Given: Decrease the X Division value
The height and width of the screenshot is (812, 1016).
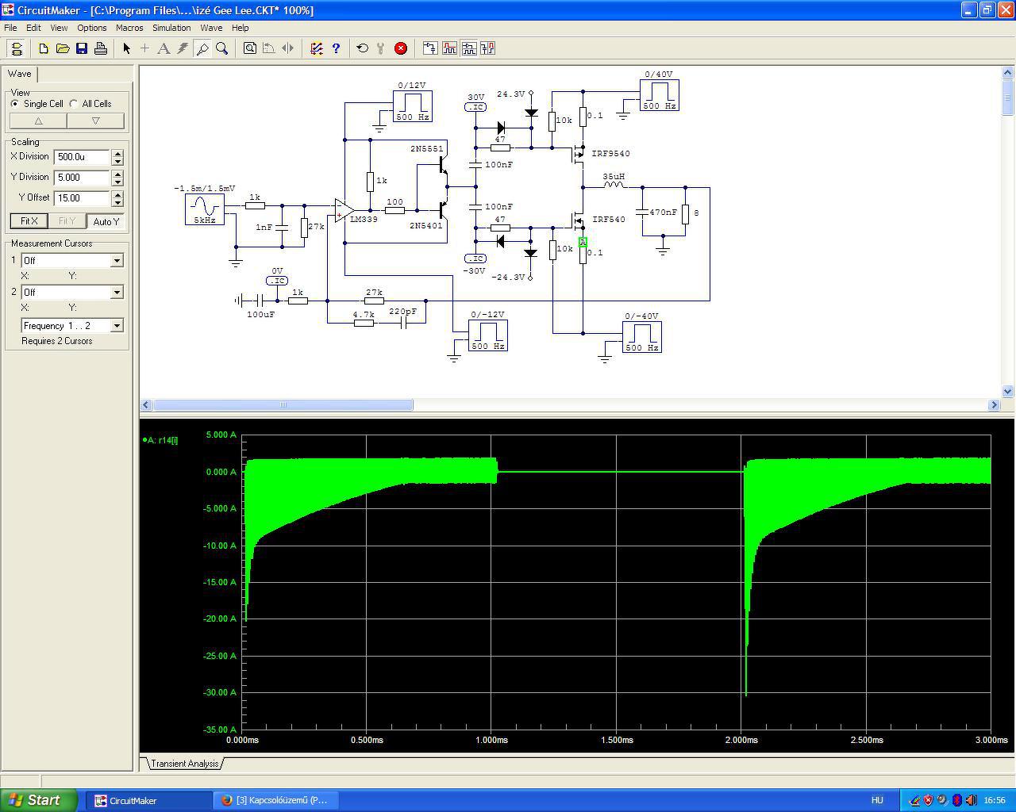Looking at the screenshot, I should pyautogui.click(x=117, y=161).
